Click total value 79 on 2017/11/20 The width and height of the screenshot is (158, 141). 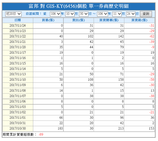tap(122, 47)
